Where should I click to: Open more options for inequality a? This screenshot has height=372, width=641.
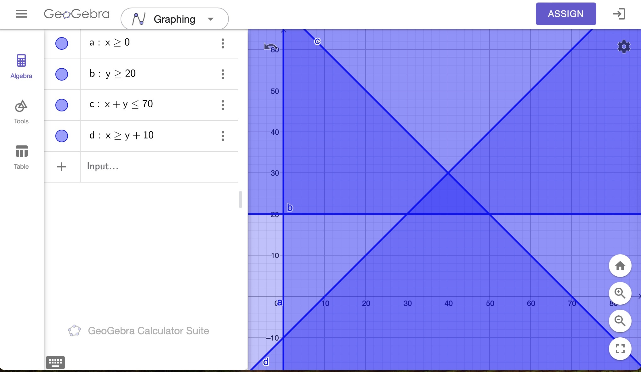(223, 43)
